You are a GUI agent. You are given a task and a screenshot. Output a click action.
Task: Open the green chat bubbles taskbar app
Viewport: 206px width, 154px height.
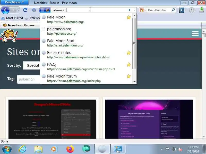(x=86, y=149)
